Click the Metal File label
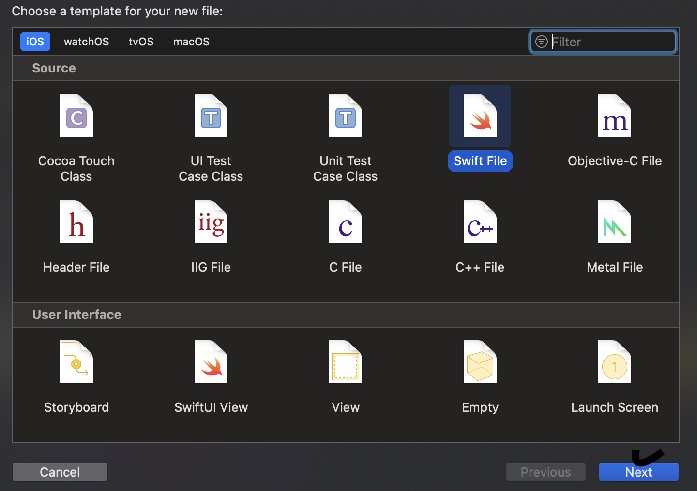 615,267
